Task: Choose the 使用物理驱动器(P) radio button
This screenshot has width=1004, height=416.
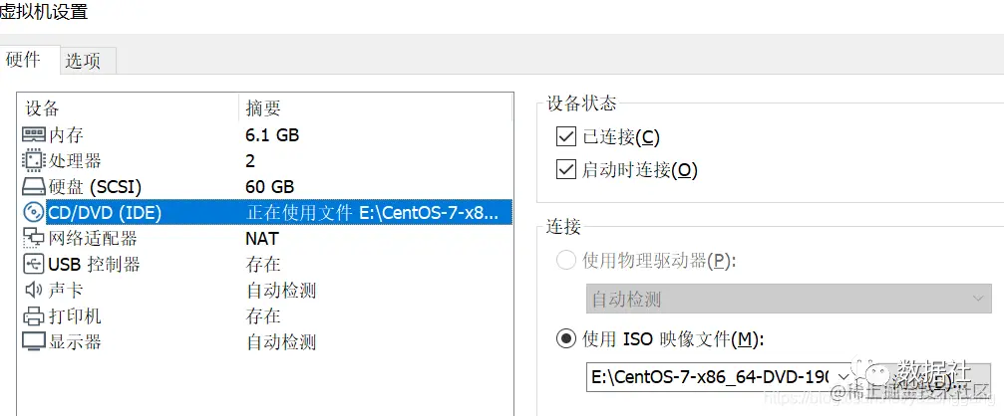Action: click(x=566, y=261)
